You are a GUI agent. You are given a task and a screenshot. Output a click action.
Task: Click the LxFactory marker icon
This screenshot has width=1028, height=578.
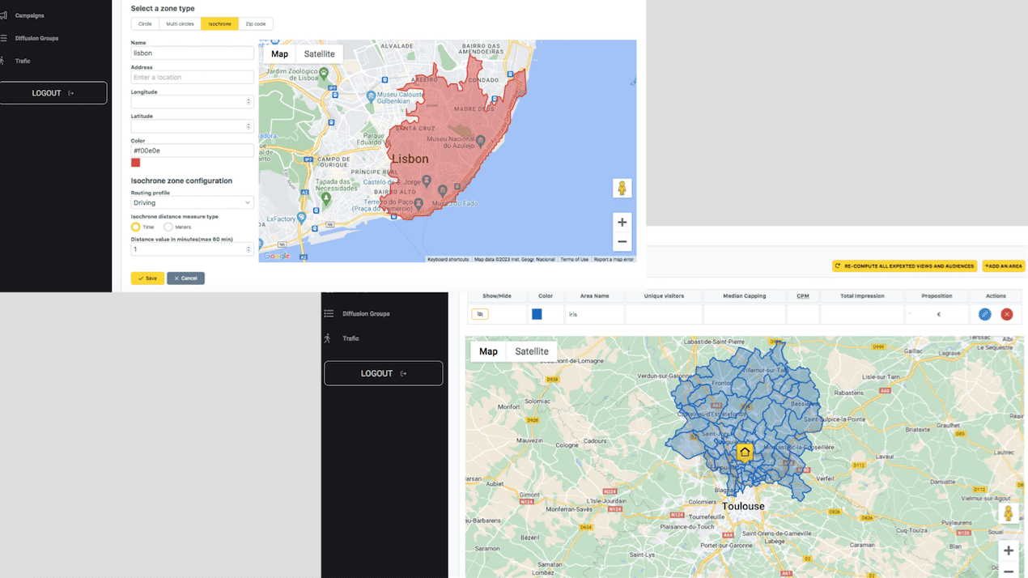(301, 218)
